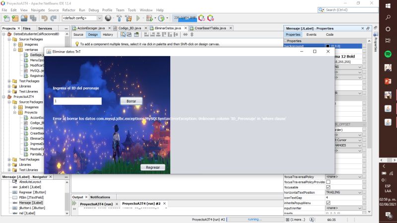Open the Services tab
The width and height of the screenshot is (397, 223).
[45, 28]
